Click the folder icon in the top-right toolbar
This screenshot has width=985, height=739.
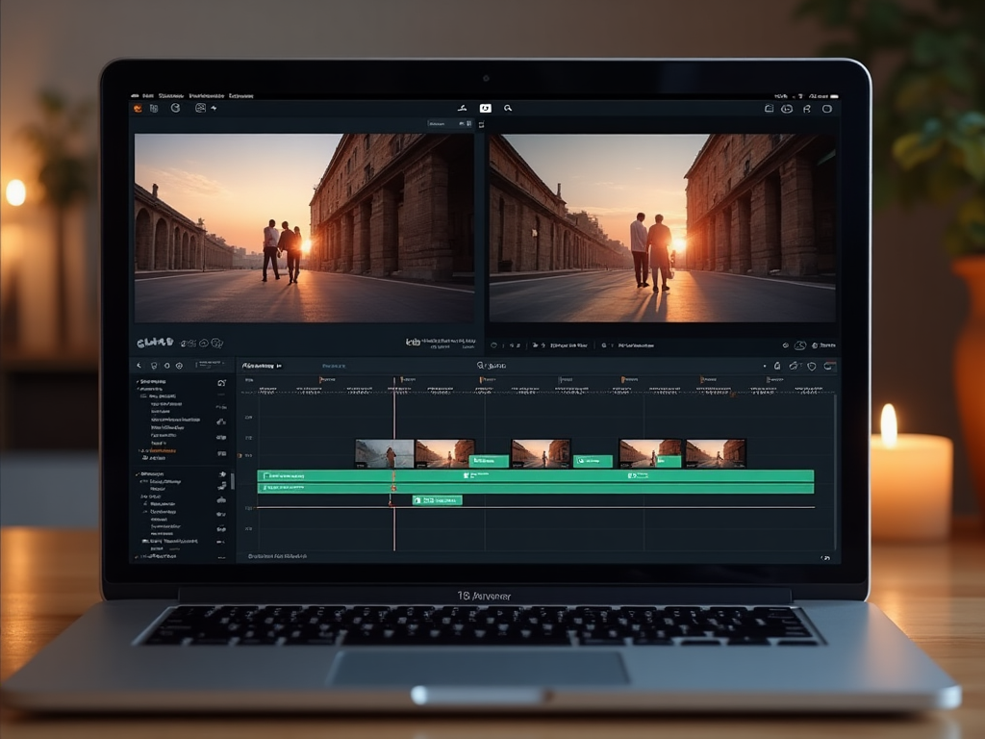click(x=769, y=109)
